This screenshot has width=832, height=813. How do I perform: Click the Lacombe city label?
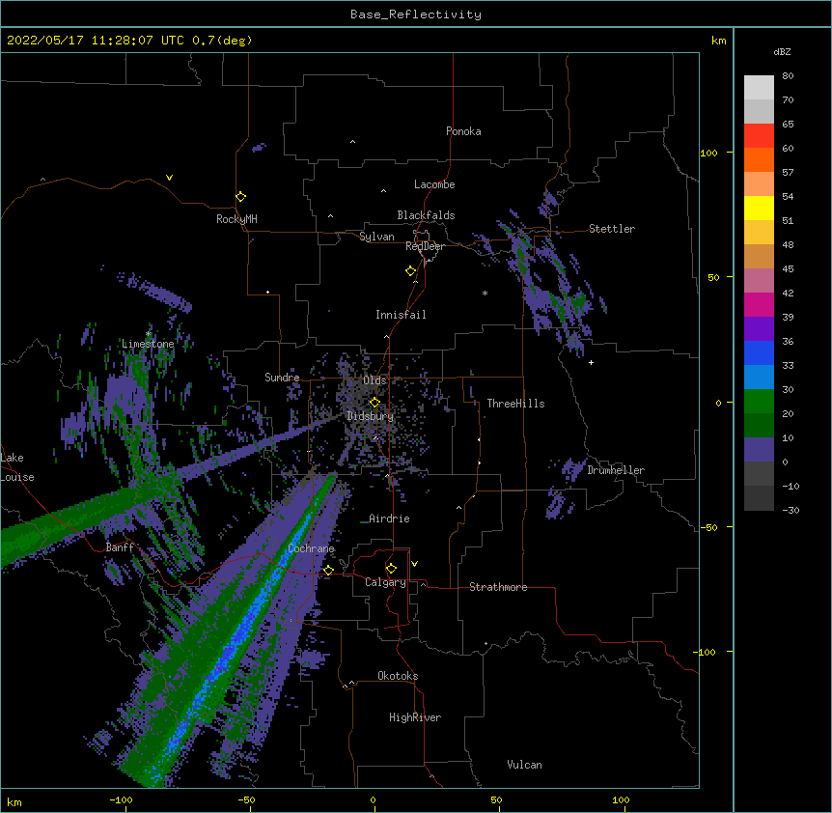[434, 184]
